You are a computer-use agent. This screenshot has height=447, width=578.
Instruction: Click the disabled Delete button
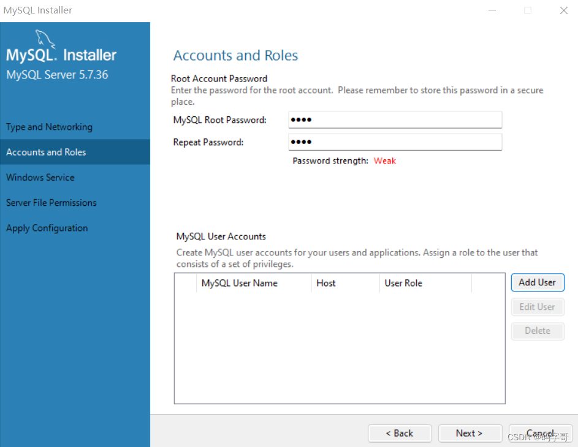[x=538, y=331]
